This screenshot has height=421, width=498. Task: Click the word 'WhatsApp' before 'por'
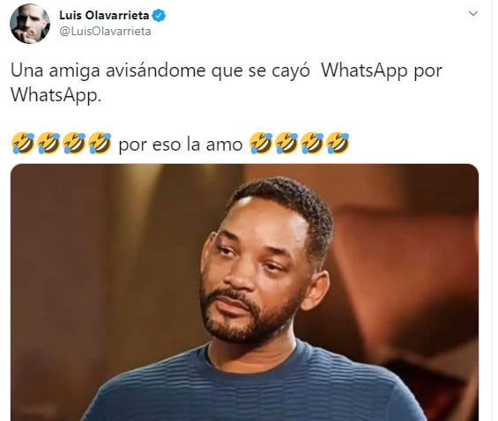point(364,70)
